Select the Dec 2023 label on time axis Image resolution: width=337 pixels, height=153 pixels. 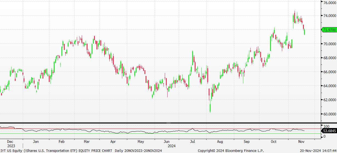[x=10, y=144]
